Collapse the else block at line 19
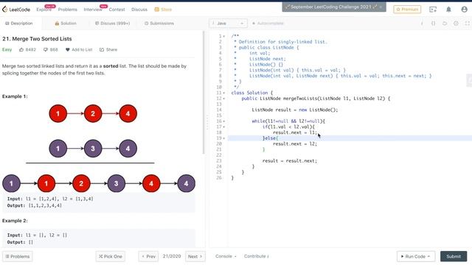This screenshot has height=265, width=472. click(224, 138)
